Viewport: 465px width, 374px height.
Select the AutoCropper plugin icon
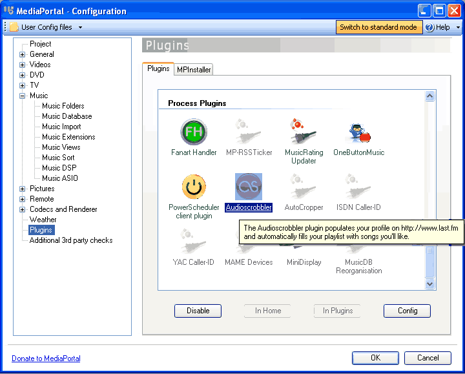click(304, 187)
